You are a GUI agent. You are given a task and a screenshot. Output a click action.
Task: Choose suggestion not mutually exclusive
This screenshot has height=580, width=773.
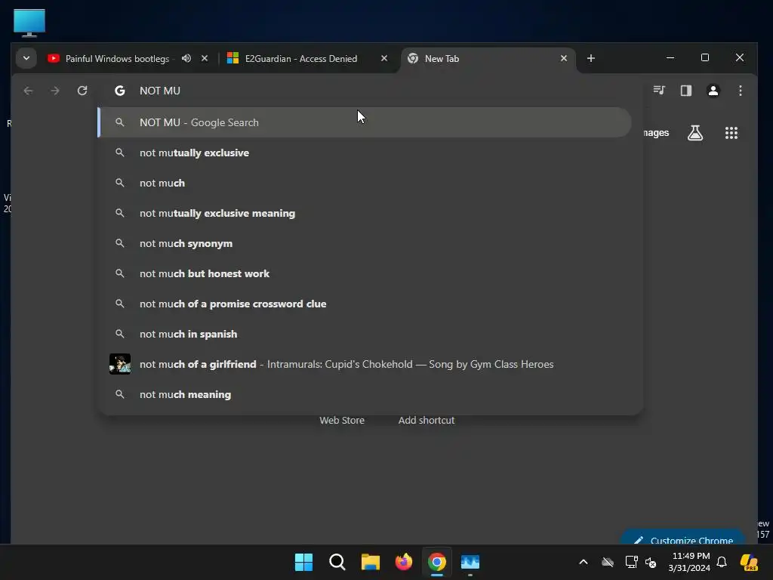click(365, 153)
